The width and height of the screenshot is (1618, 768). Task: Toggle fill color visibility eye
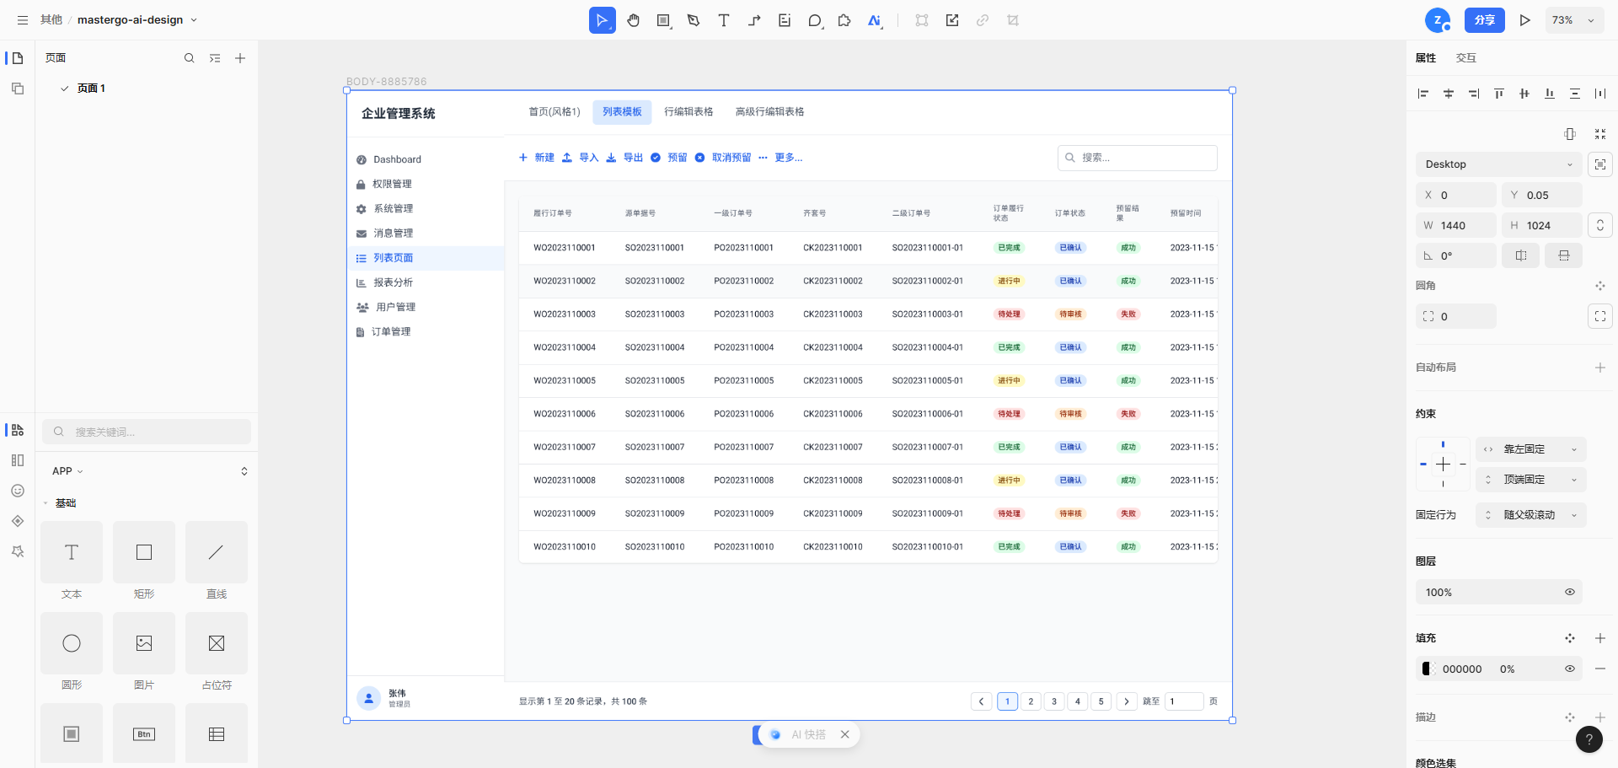pyautogui.click(x=1570, y=669)
